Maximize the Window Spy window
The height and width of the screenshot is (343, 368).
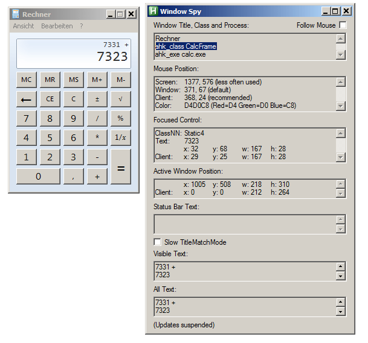click(x=335, y=11)
